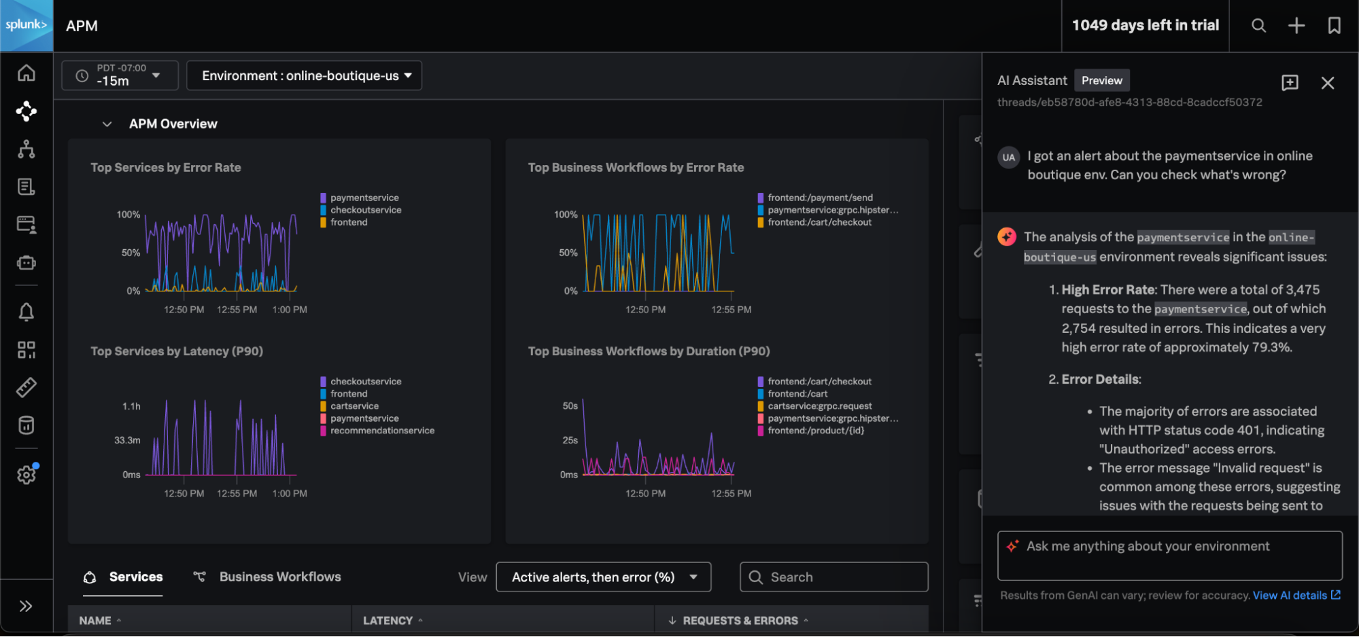The image size is (1359, 637).
Task: Click the UA user avatar
Action: pyautogui.click(x=1009, y=158)
